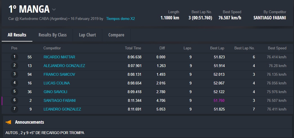This screenshot has width=294, height=138.
Task: Open the Results By Class tab
Action: [x=53, y=35]
